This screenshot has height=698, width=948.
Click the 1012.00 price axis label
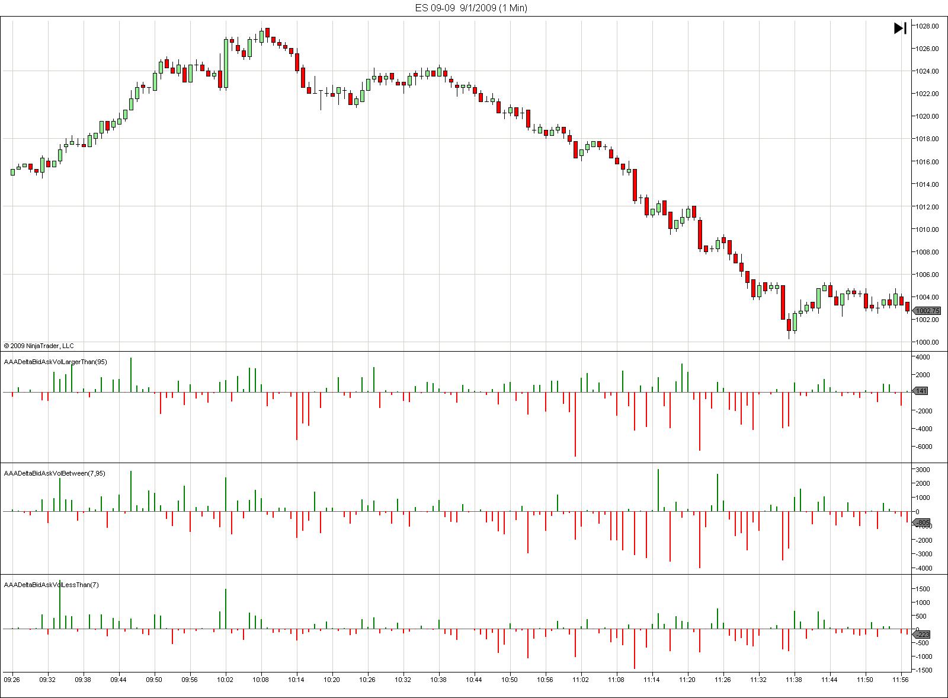[x=927, y=207]
